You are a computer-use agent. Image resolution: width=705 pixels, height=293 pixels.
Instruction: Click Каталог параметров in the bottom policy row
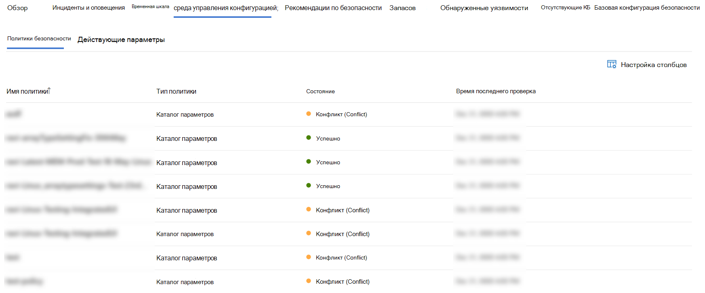click(x=185, y=282)
